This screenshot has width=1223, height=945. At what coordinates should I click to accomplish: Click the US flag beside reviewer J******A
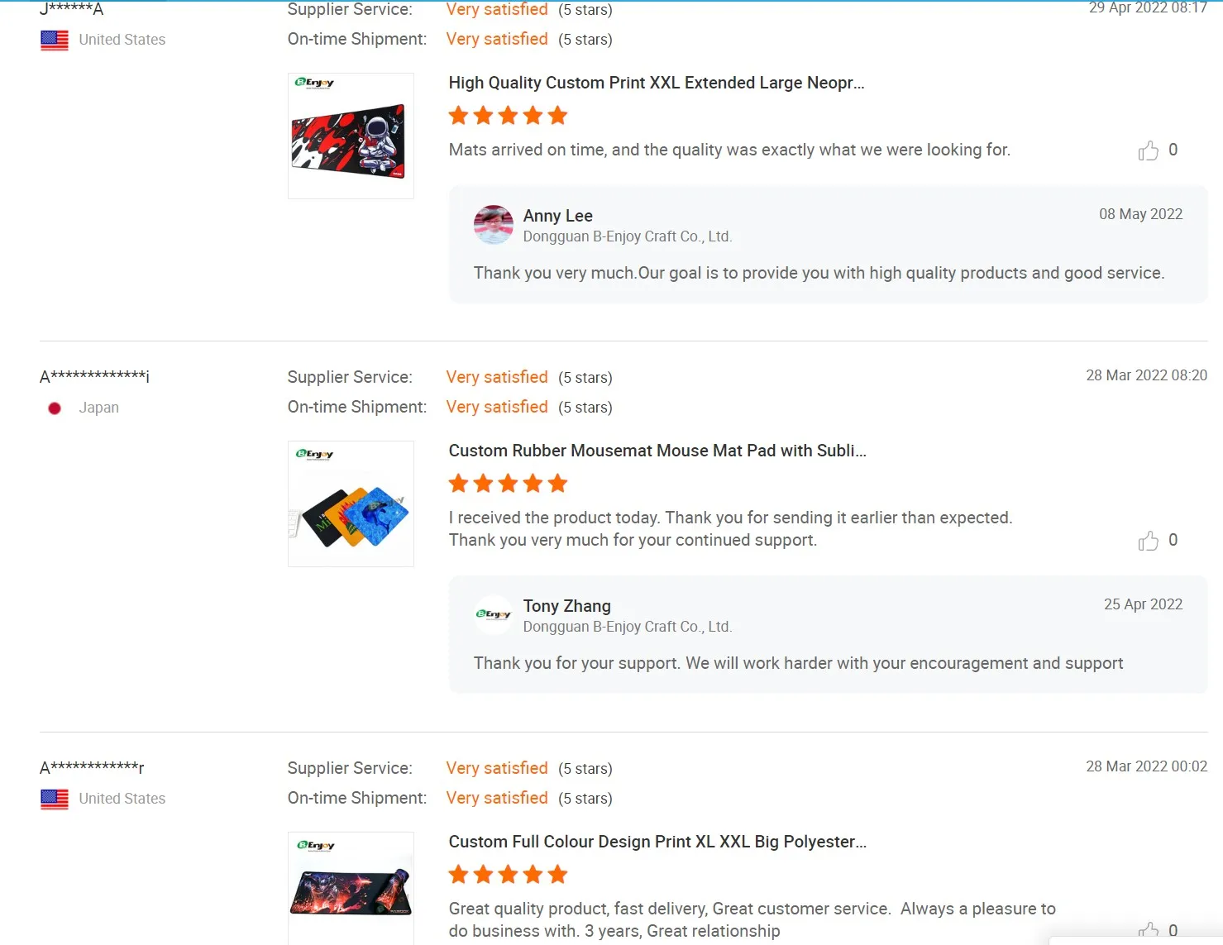[x=55, y=40]
